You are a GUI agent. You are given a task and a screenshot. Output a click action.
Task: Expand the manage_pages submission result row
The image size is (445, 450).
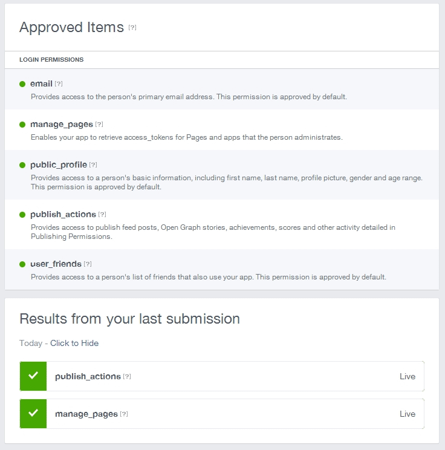(222, 414)
